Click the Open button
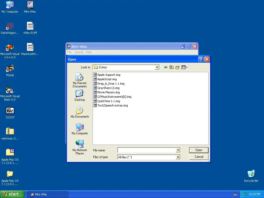The height and width of the screenshot is (198, 264). (x=199, y=150)
